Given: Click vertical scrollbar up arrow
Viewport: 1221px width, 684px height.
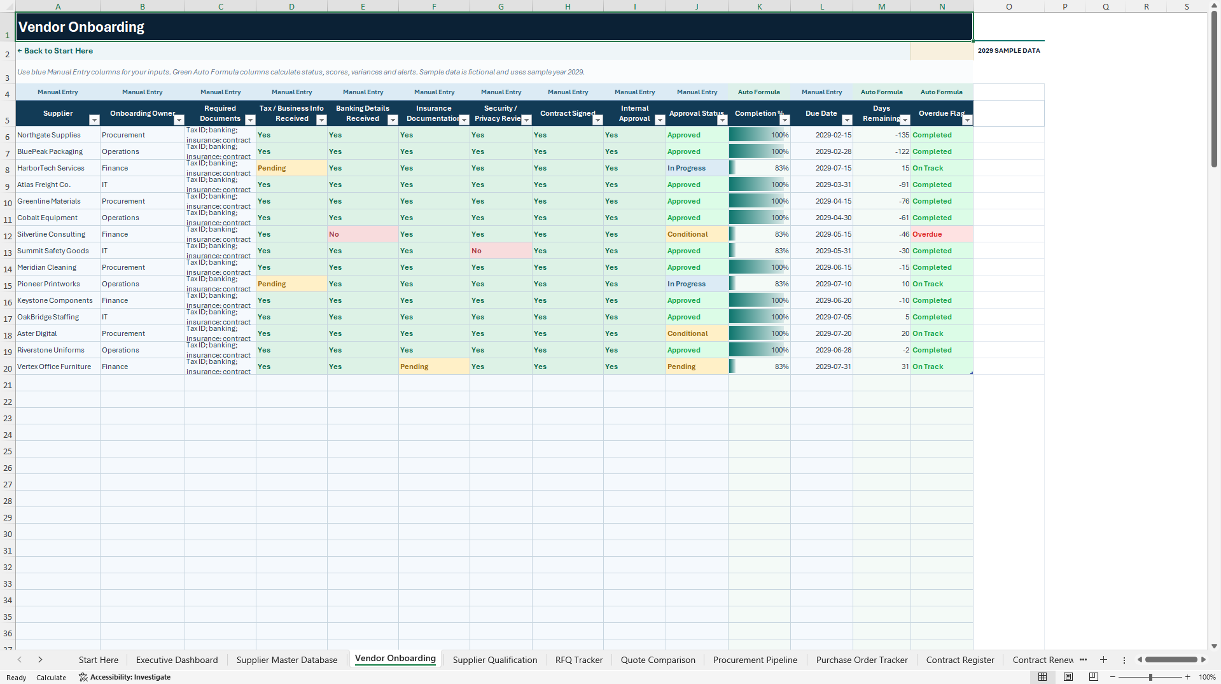Looking at the screenshot, I should click(1214, 5).
